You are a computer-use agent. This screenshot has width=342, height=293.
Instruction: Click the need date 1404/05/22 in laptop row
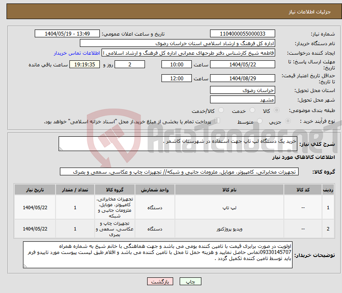(35, 207)
